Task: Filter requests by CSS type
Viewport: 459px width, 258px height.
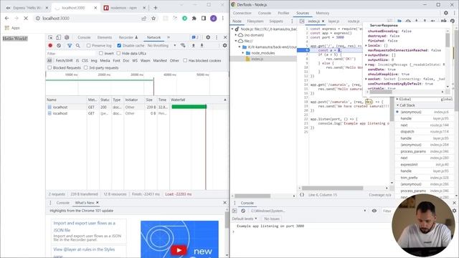Action: coord(85,60)
